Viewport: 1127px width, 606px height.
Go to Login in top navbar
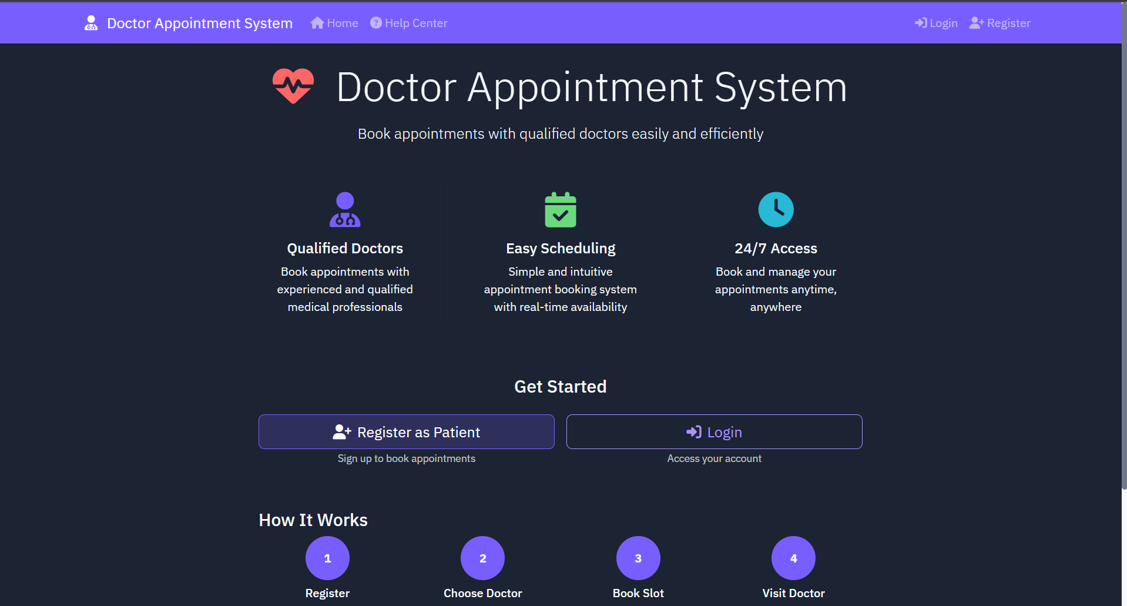pyautogui.click(x=936, y=23)
